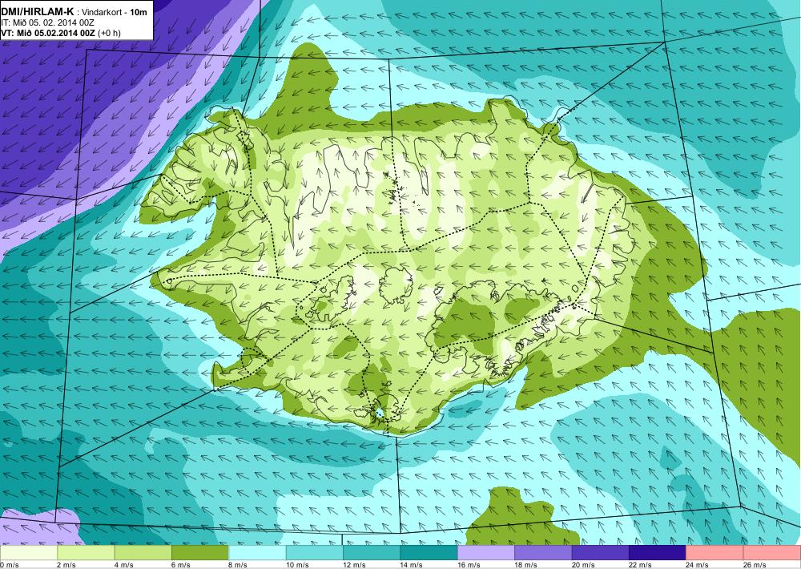Select the pink swatch between 24 and 26 m/s
The image size is (801, 569).
tap(715, 553)
